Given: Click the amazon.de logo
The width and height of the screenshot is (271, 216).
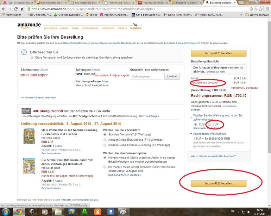Looking at the screenshot, I should click(x=29, y=25).
